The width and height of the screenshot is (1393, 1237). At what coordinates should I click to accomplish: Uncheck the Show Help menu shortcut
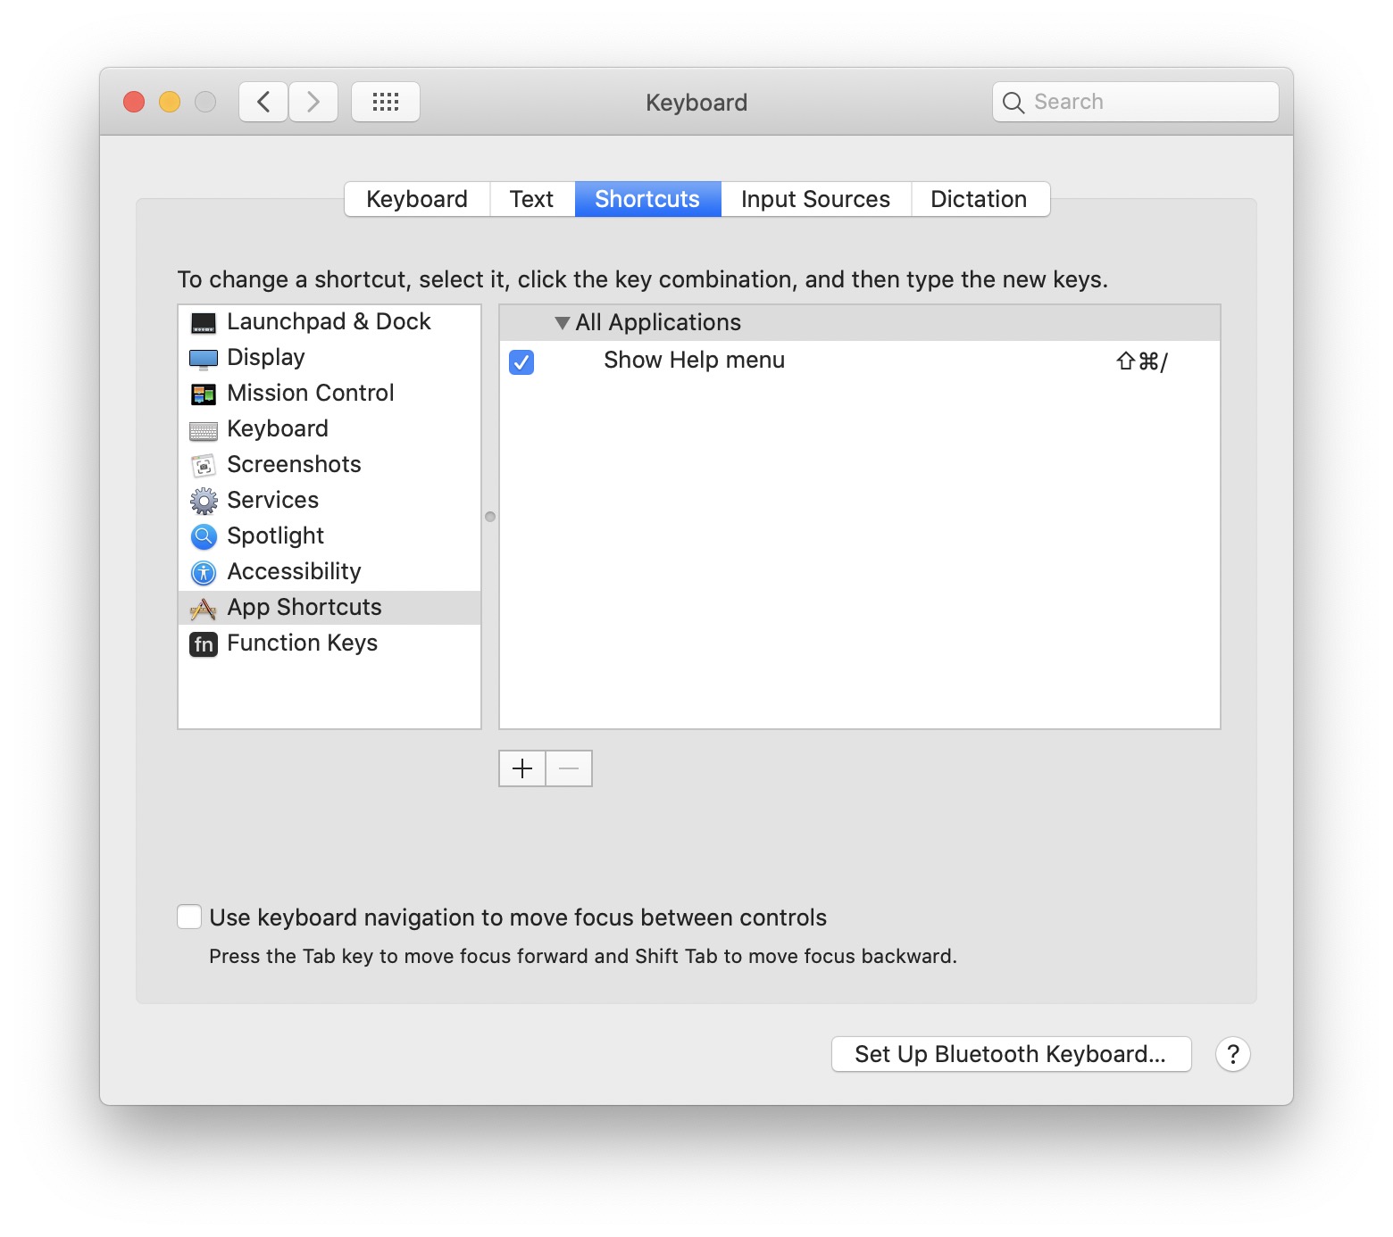521,361
